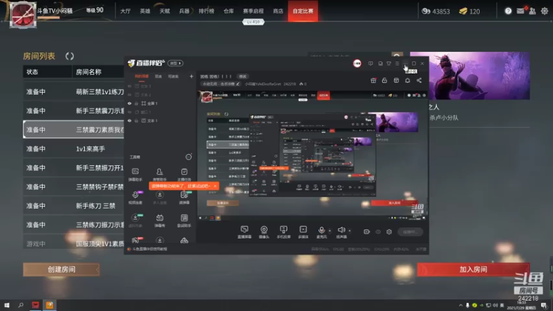Screen dimensions: 553x311
Task: Select the 自定比赛 custom match tab
Action: coord(303,11)
